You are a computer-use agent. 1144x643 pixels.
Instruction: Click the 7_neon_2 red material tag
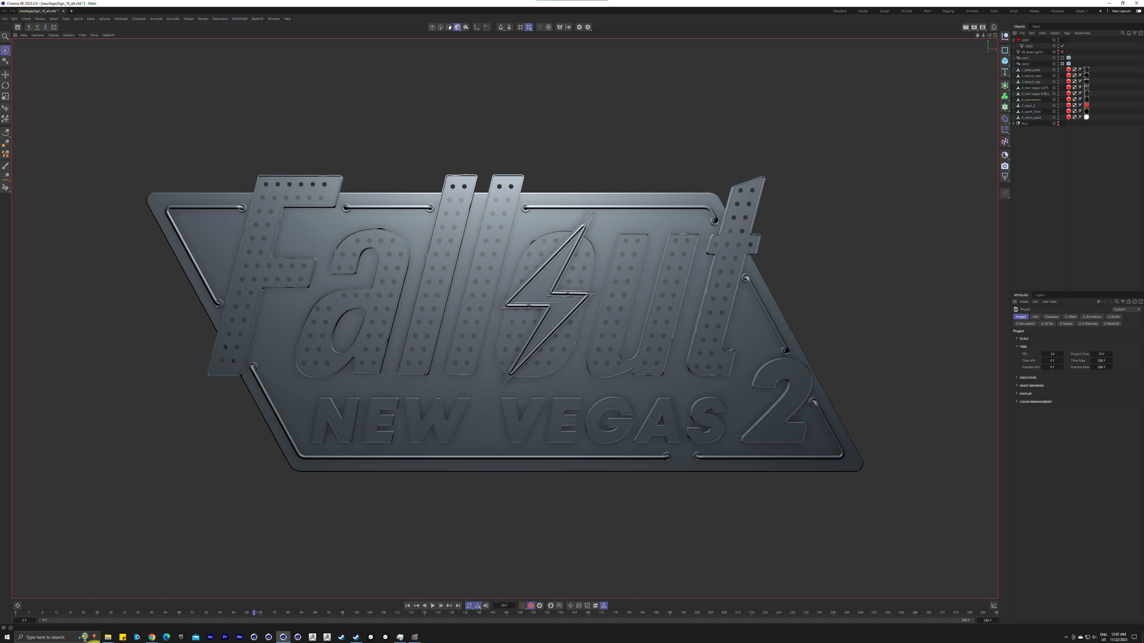(x=1086, y=105)
